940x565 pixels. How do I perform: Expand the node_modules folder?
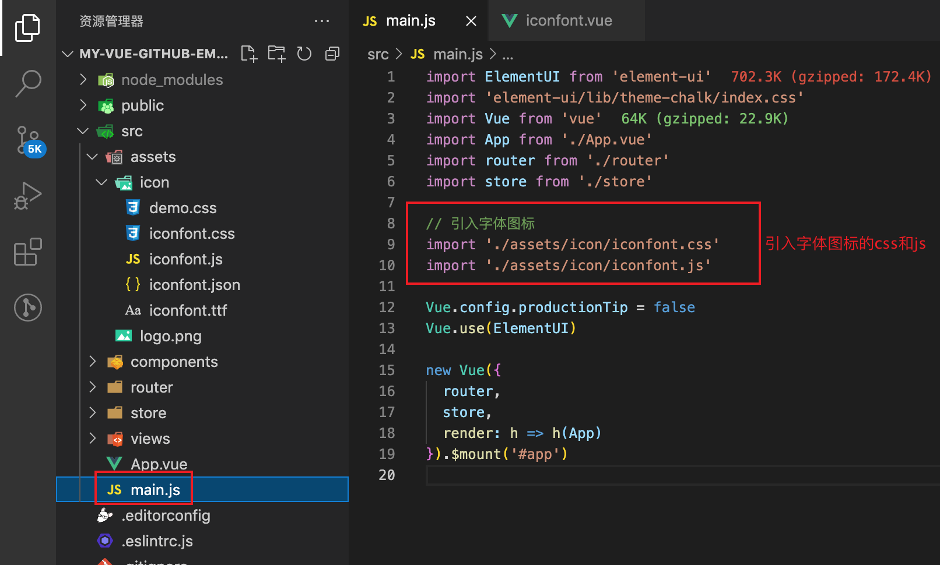(83, 79)
